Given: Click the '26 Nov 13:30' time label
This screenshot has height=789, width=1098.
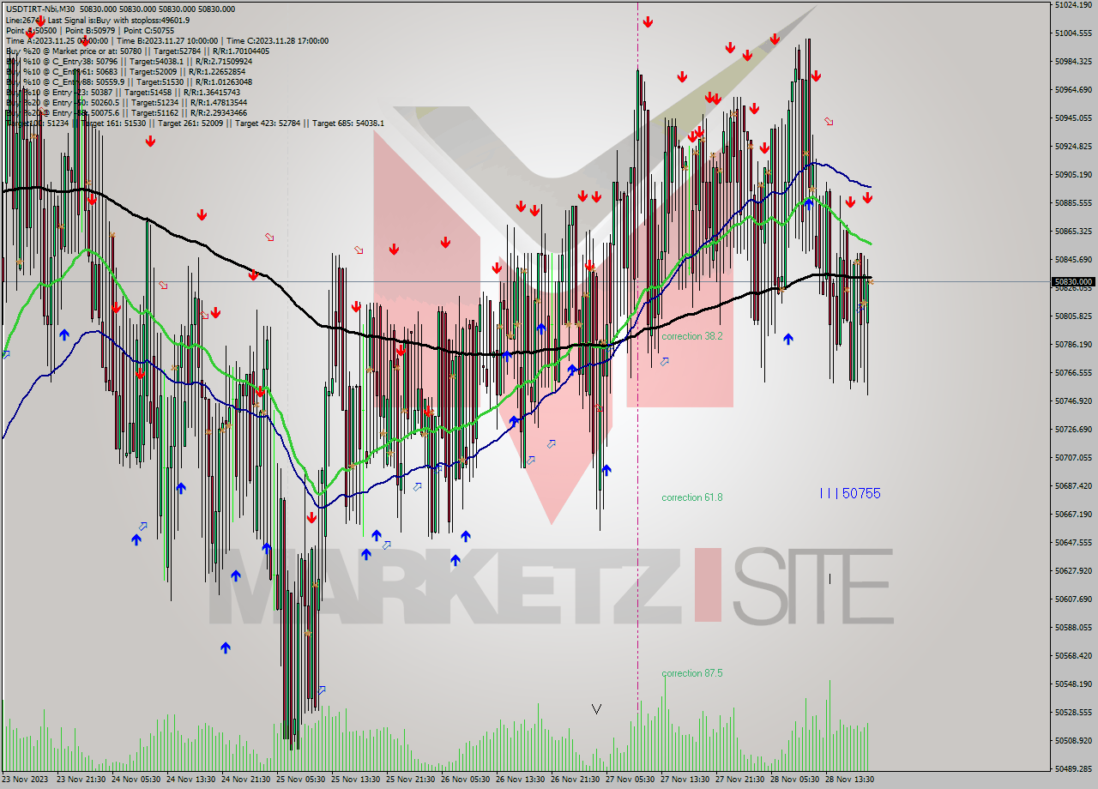Looking at the screenshot, I should [521, 780].
